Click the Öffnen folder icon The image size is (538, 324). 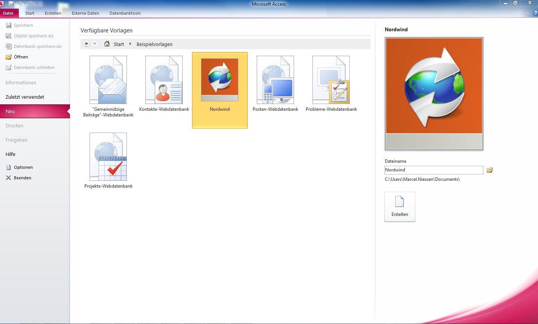9,57
